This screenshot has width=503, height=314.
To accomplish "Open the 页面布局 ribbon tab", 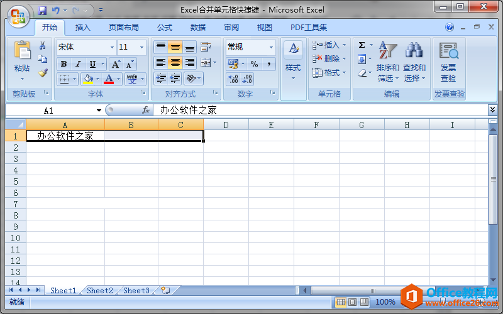I will coord(123,28).
